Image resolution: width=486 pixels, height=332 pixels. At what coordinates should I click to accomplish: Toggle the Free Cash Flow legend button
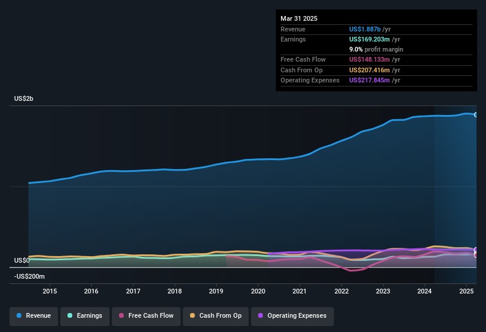click(x=146, y=316)
